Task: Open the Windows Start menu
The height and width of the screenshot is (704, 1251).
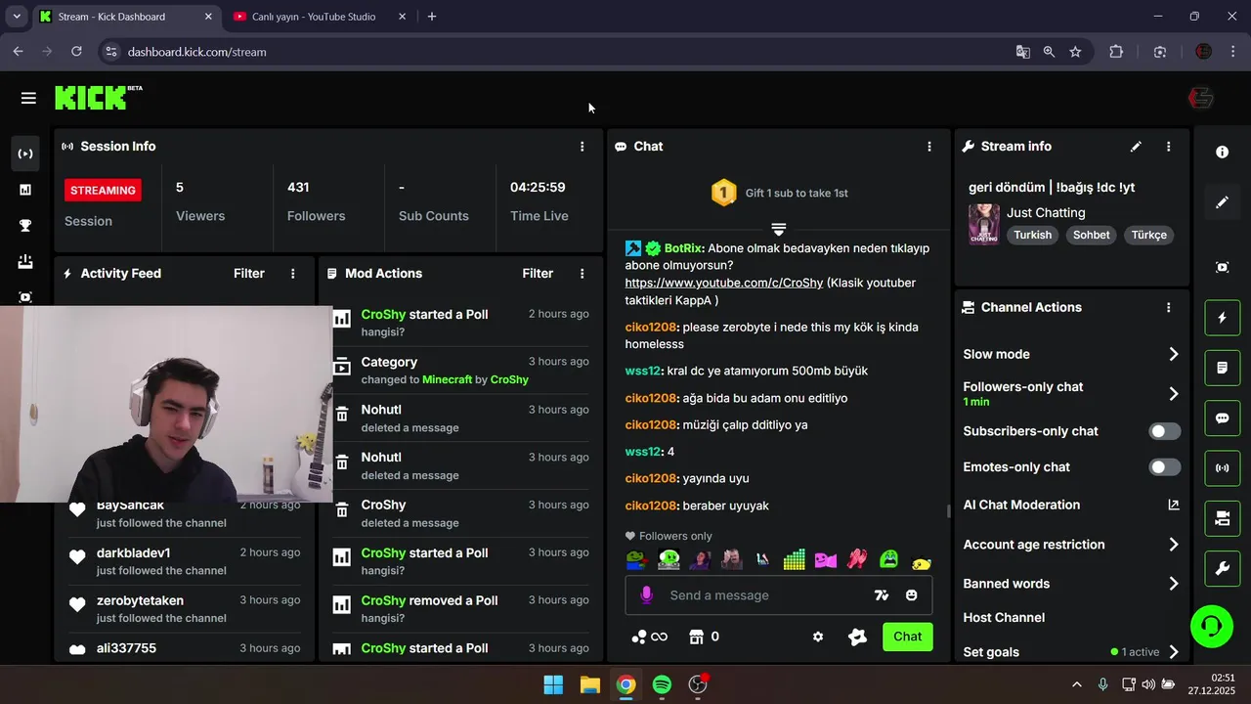Action: click(553, 684)
